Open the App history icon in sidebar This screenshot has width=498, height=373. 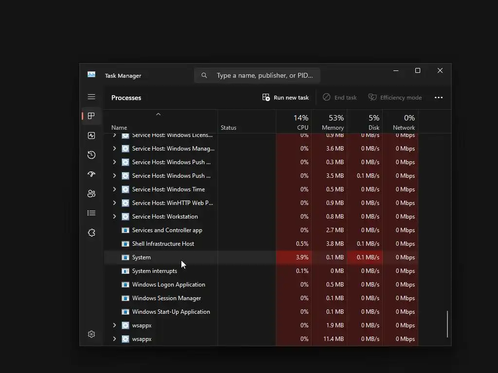click(91, 155)
